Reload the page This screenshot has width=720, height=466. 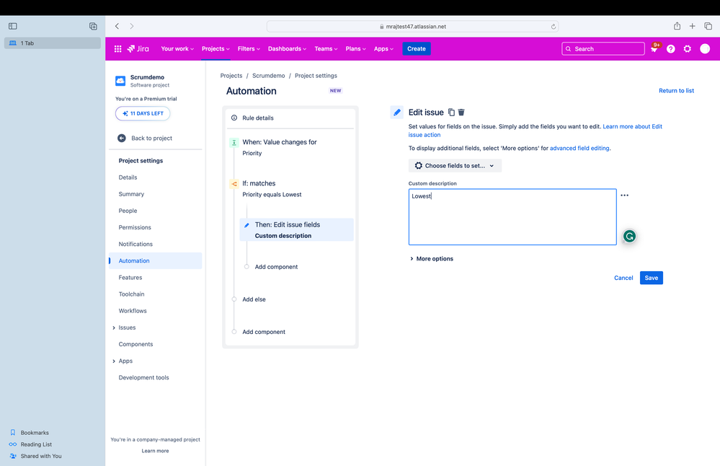pyautogui.click(x=554, y=27)
